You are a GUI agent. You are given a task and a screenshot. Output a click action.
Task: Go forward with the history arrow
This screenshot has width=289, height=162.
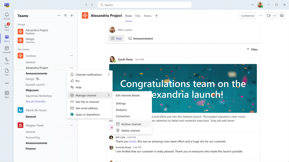point(92,5)
